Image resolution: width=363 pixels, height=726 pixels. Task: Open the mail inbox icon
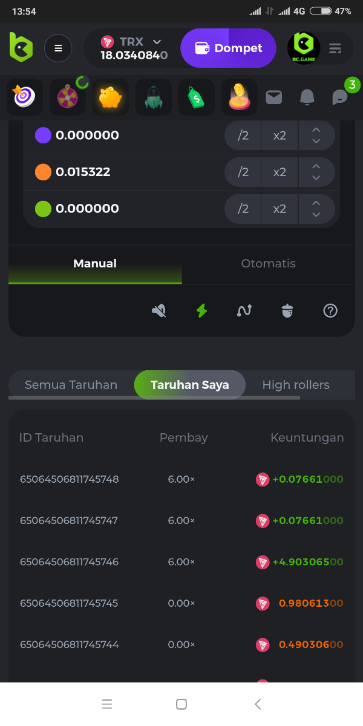[274, 97]
